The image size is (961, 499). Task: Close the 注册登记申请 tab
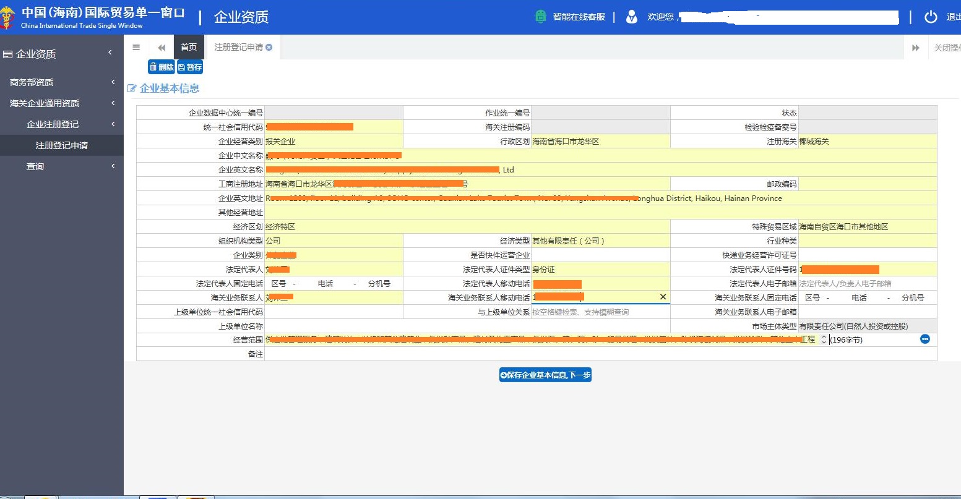click(x=269, y=47)
